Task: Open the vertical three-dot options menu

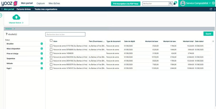Action: tap(215, 9)
